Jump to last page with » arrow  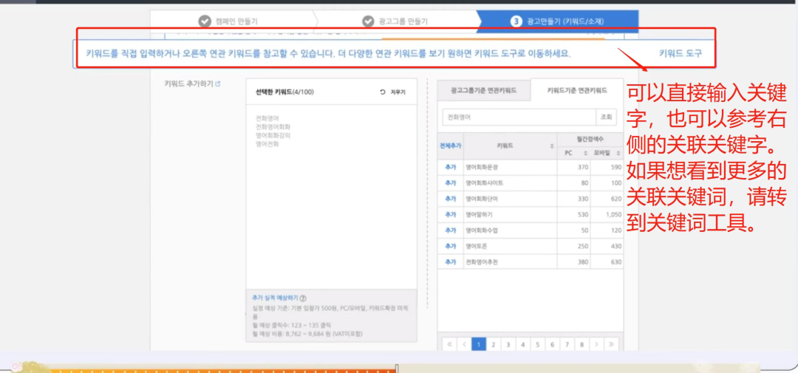pos(611,344)
